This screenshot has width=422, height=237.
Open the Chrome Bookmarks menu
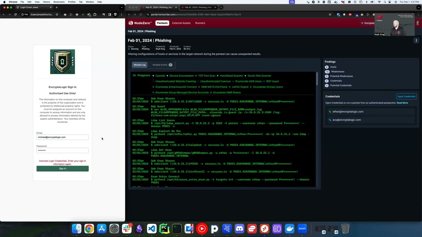click(59, 2)
